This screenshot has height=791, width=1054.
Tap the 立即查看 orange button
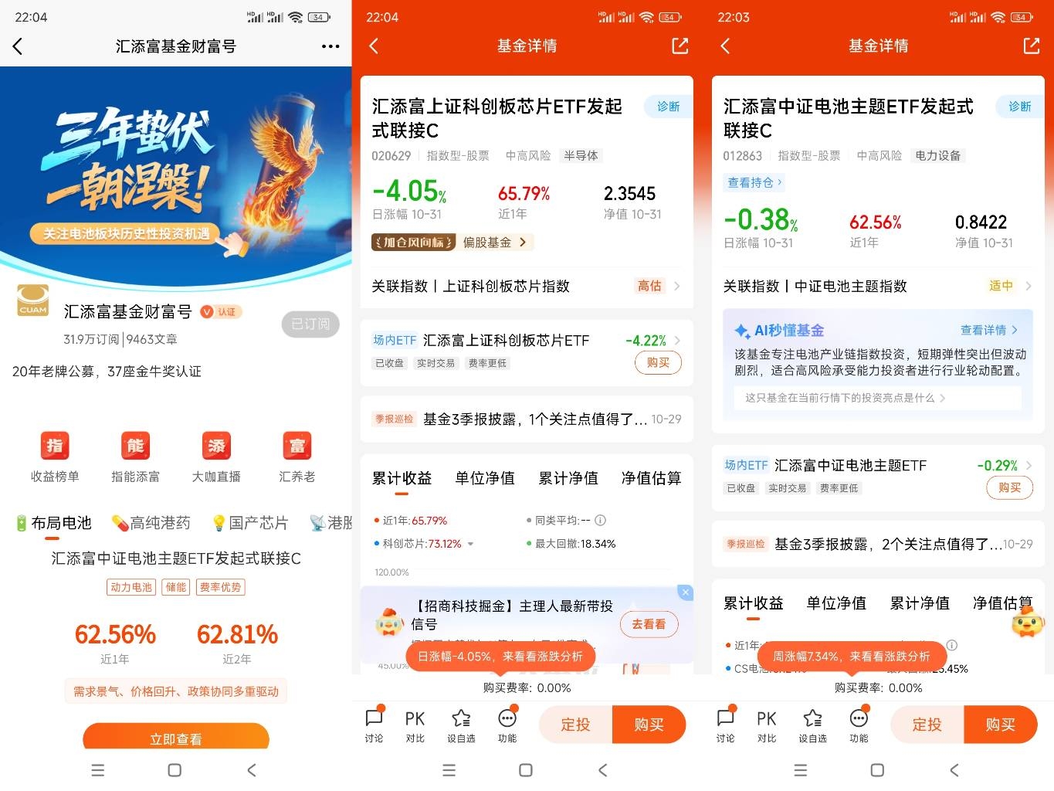176,737
